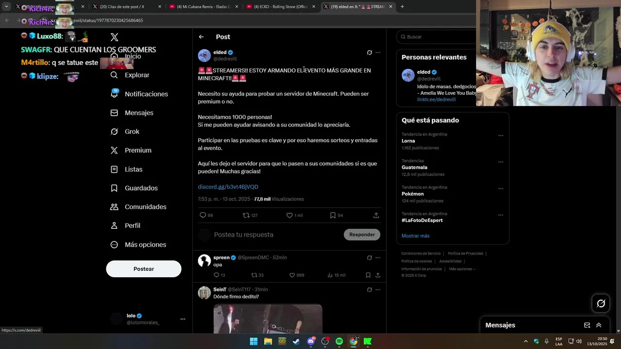Open linktr.ee/dedreviil link
This screenshot has width=621, height=349.
(436, 99)
